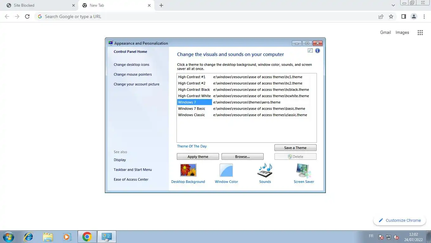Viewport: 431px width, 243px height.
Task: Go back in Chrome
Action: 7,16
